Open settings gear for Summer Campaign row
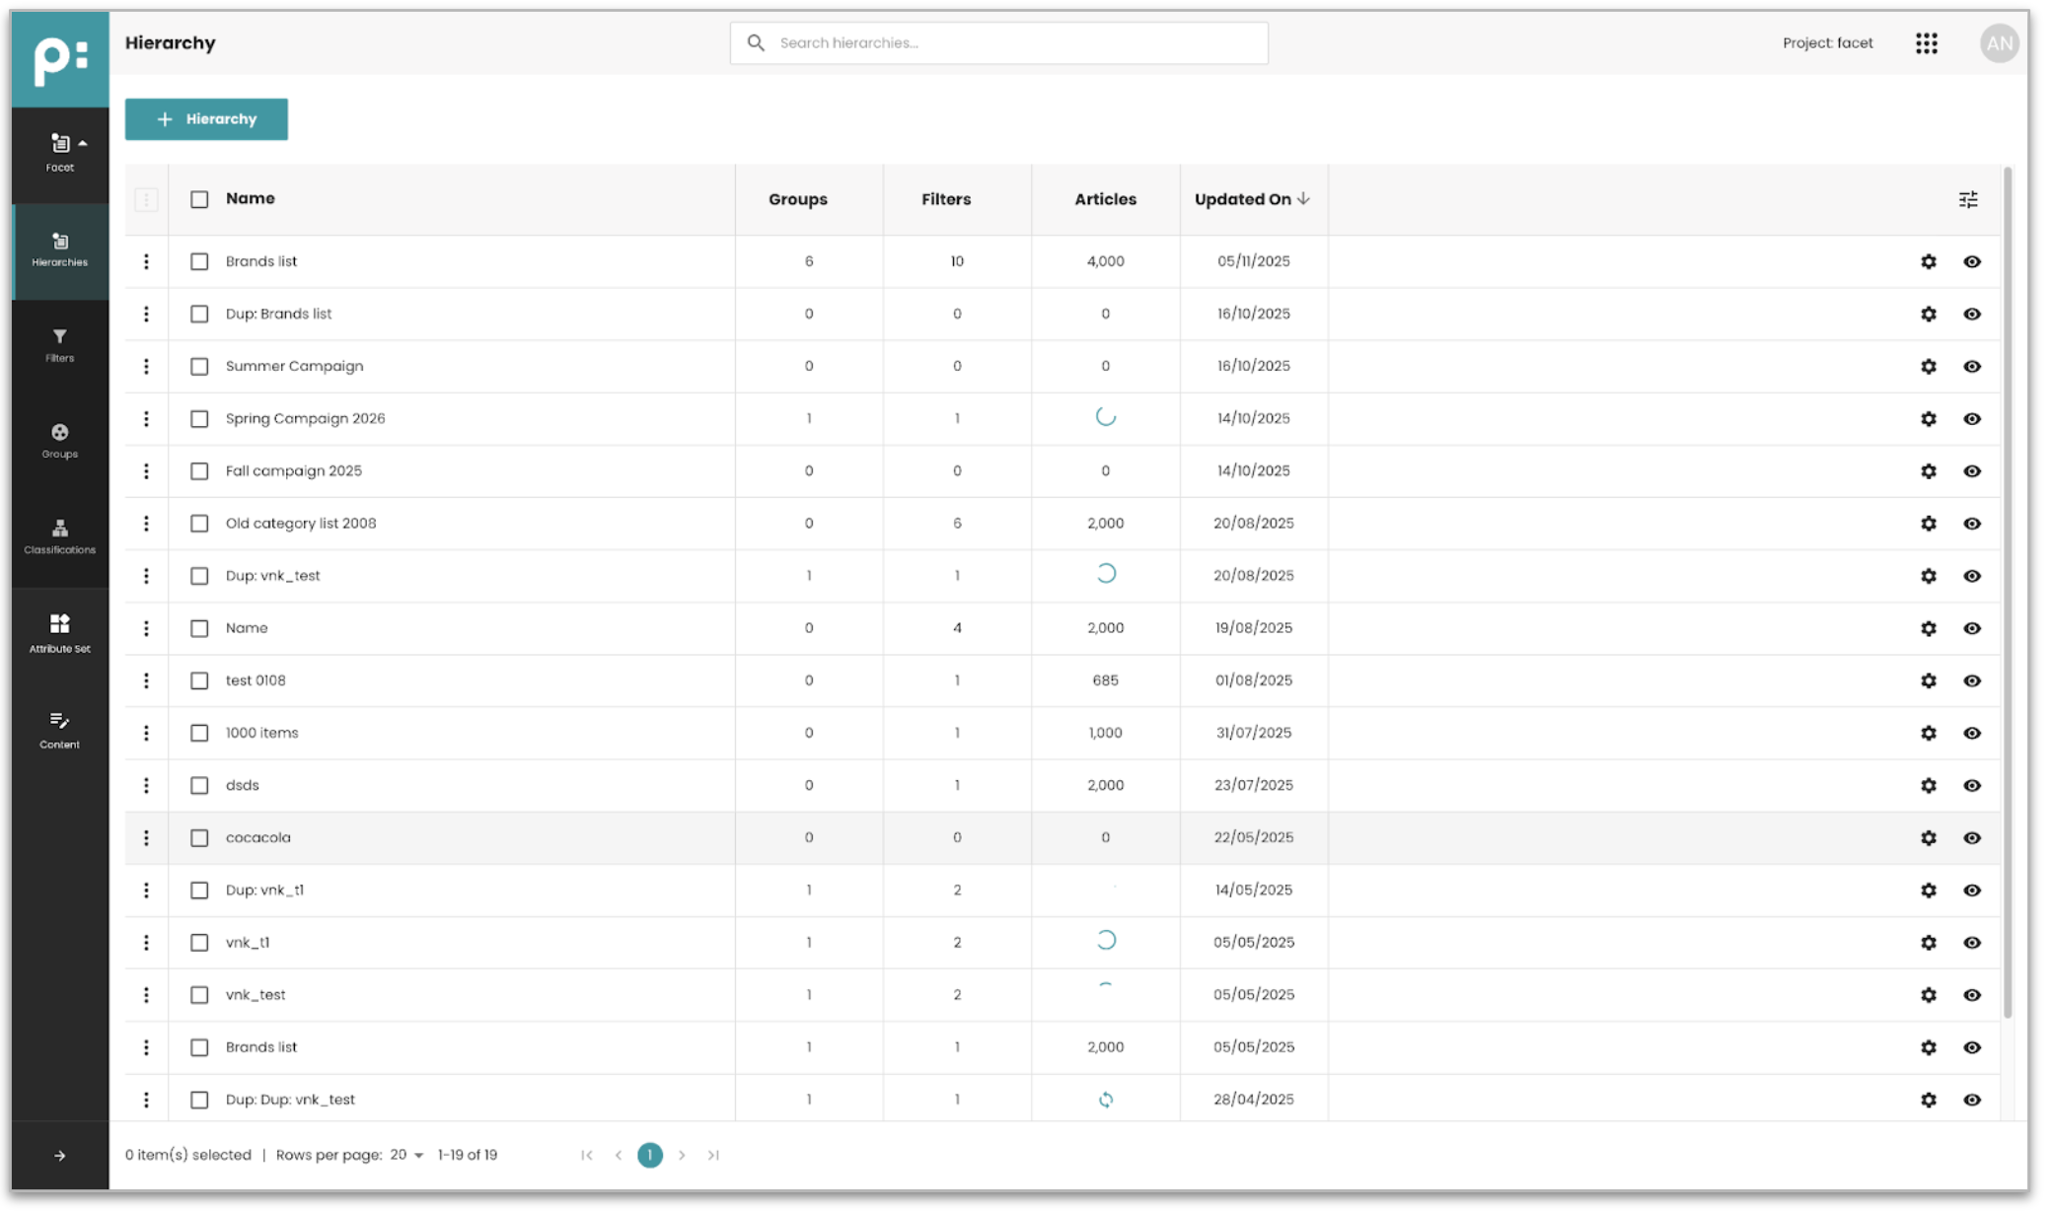This screenshot has height=1213, width=2050. (1928, 367)
